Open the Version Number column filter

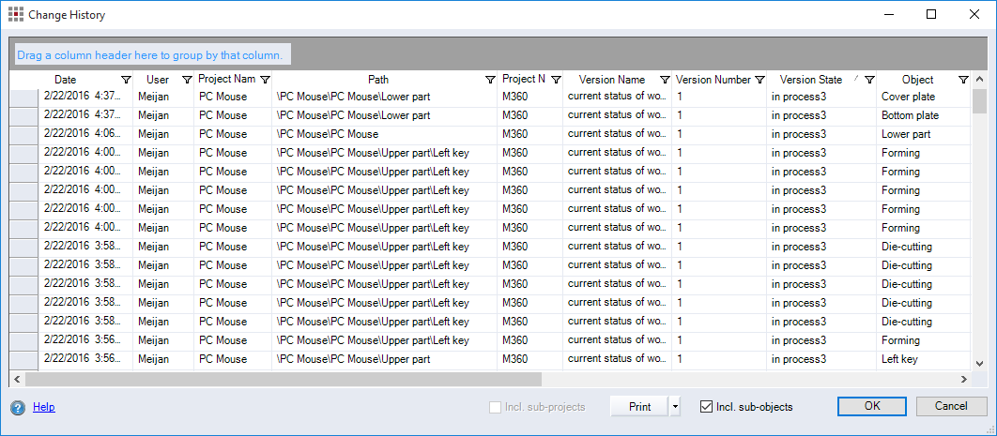(759, 81)
